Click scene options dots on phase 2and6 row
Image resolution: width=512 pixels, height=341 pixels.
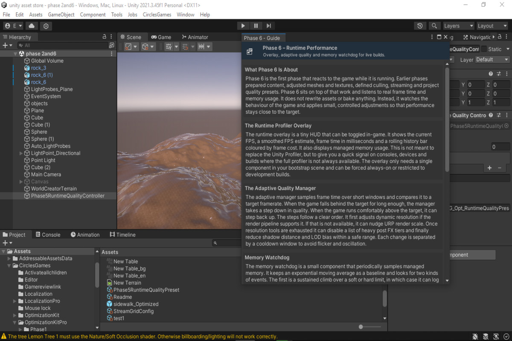coord(112,54)
